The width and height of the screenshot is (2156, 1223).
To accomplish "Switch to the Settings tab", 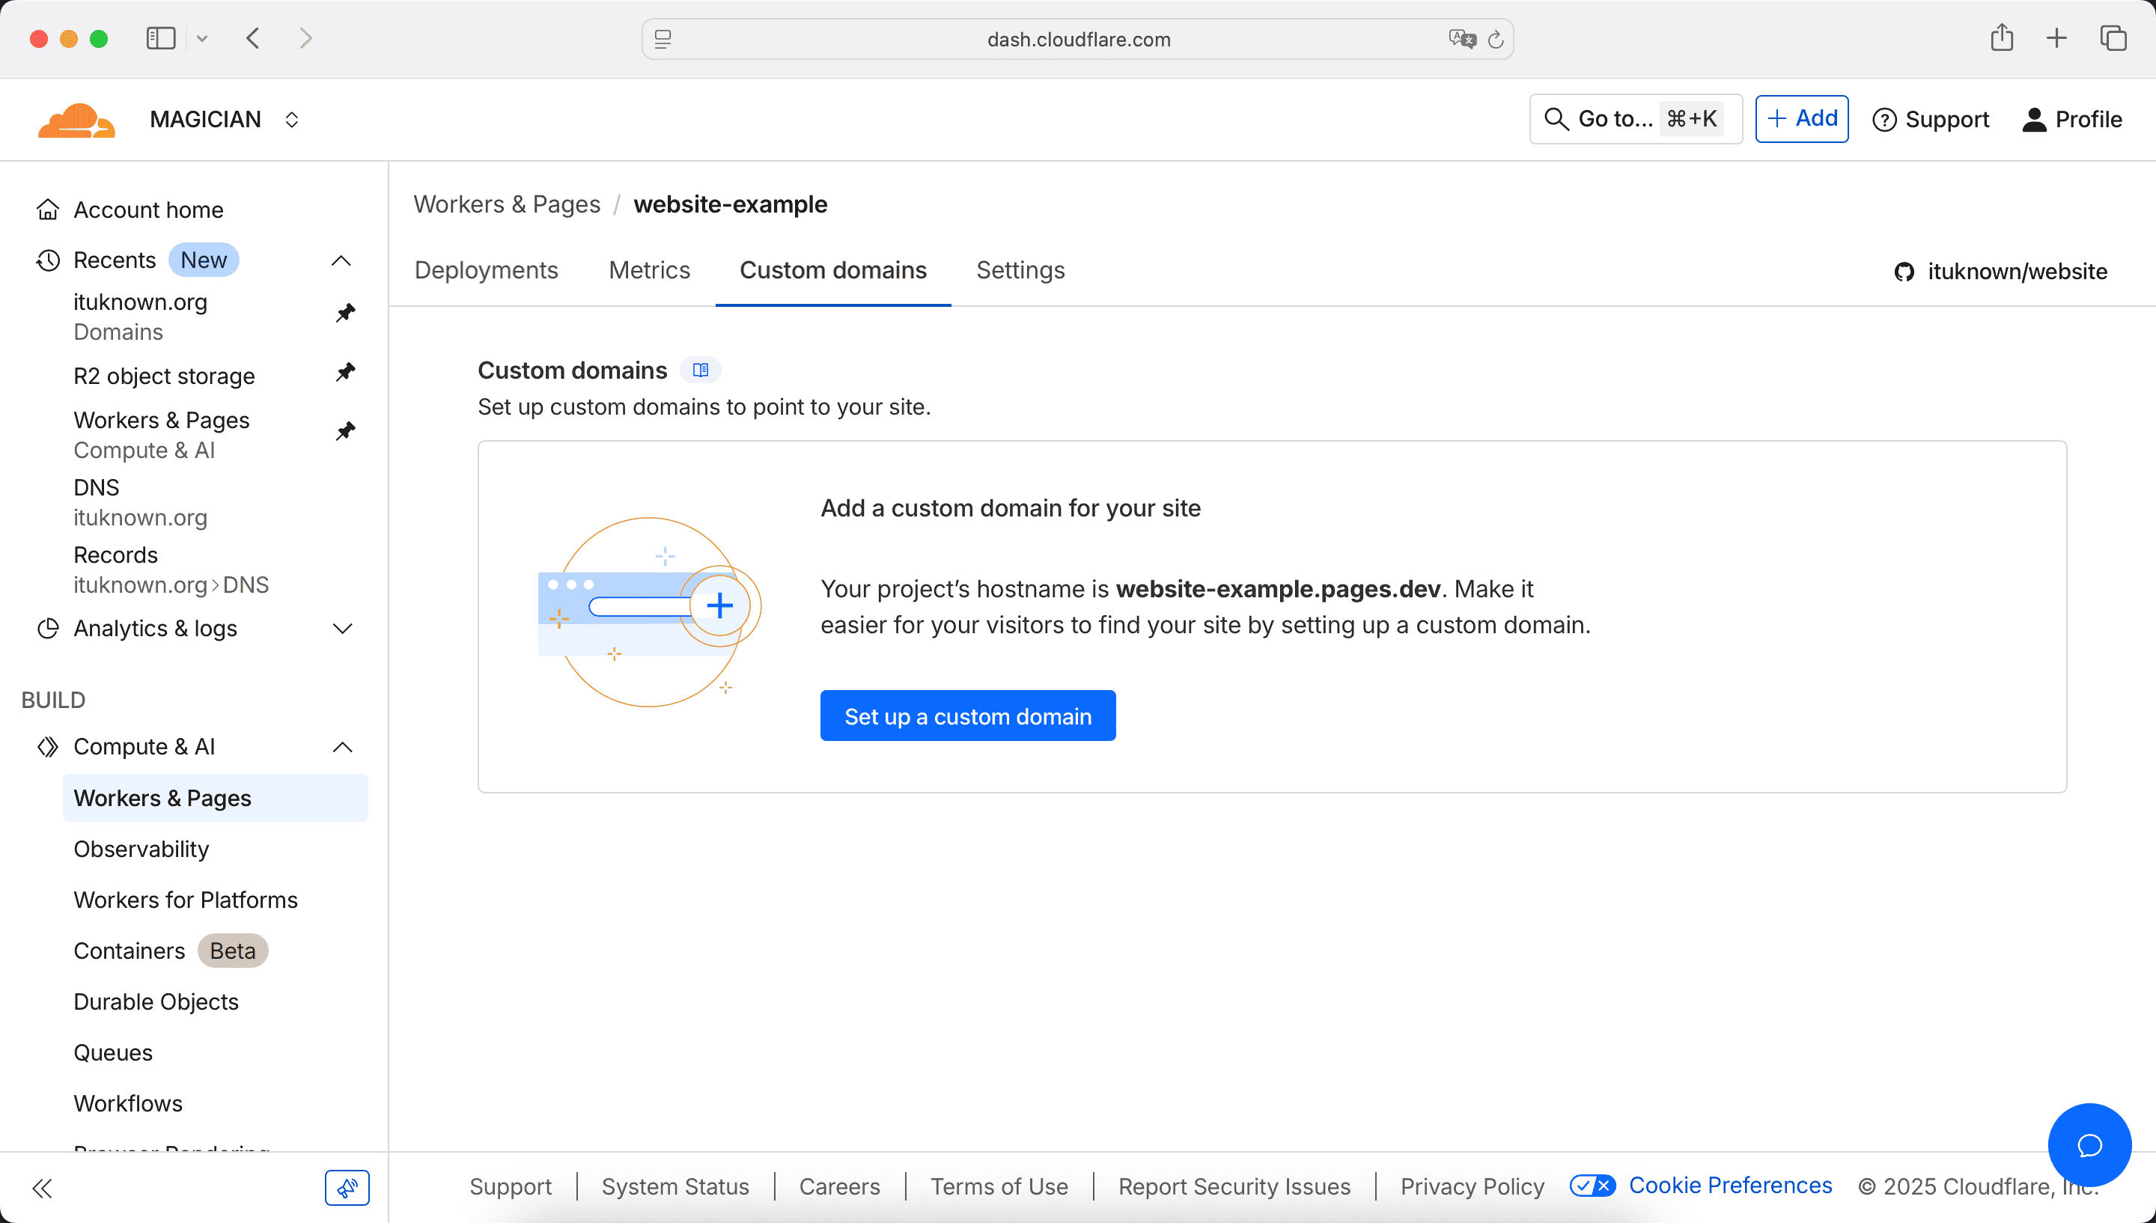I will point(1020,269).
